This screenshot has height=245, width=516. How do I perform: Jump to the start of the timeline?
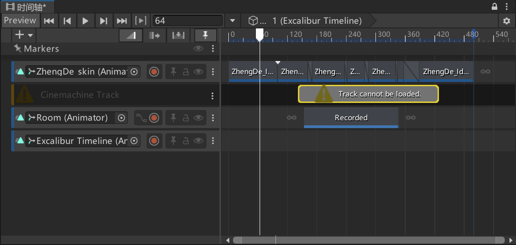pyautogui.click(x=49, y=20)
